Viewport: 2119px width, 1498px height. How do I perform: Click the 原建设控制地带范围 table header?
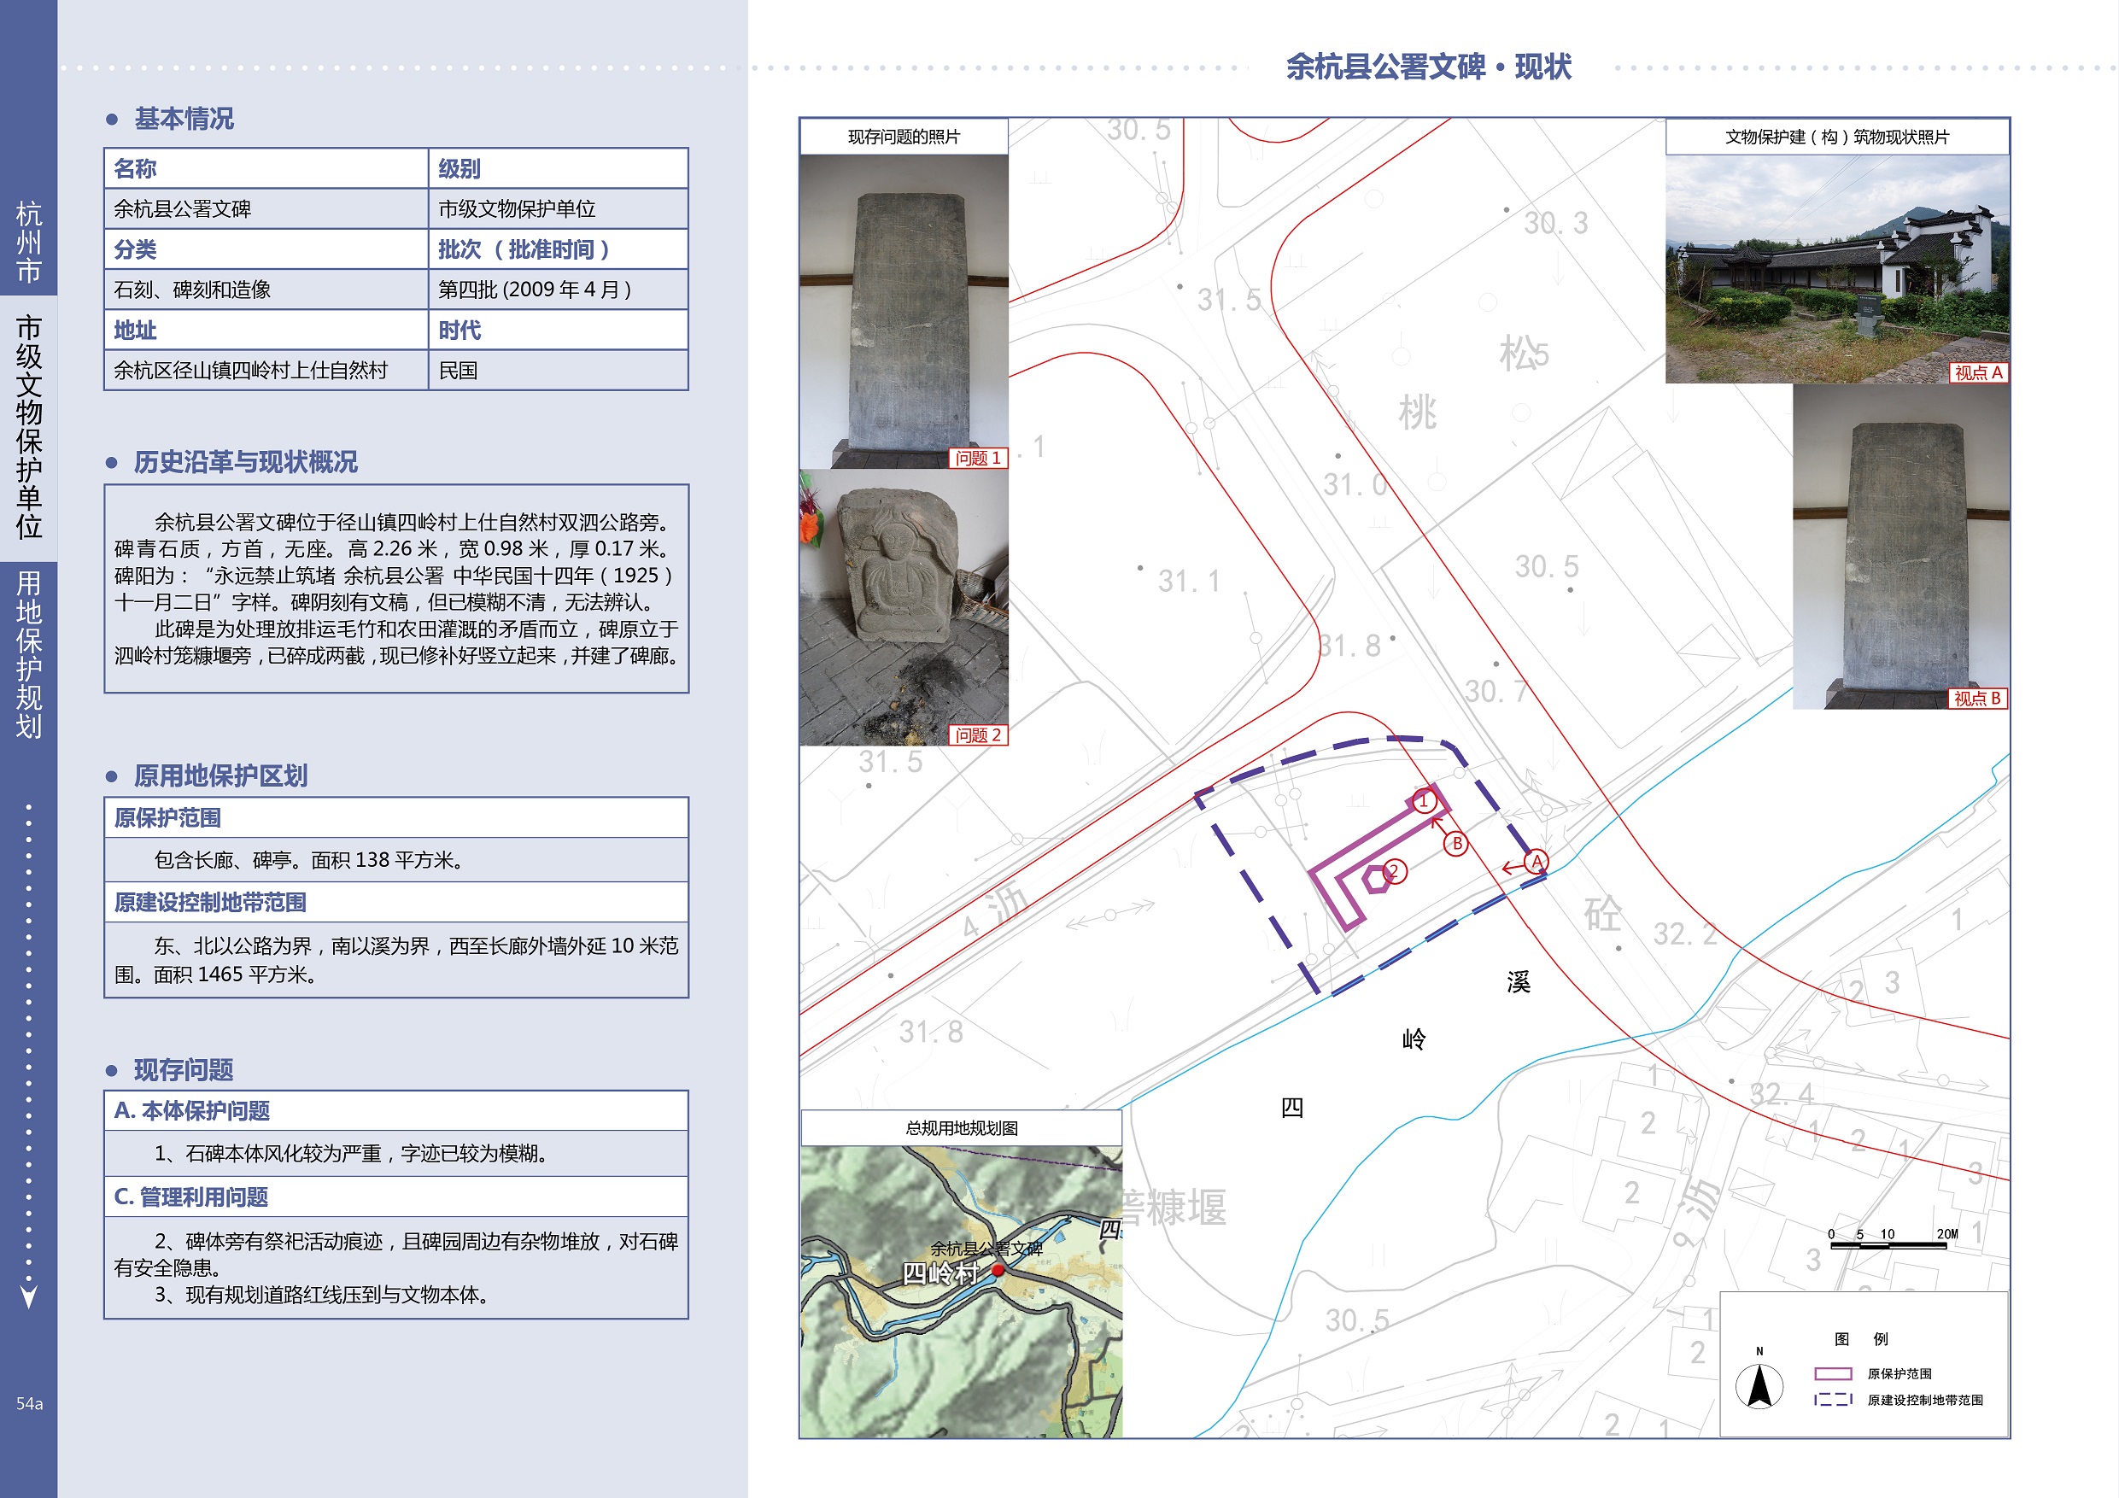click(x=397, y=903)
